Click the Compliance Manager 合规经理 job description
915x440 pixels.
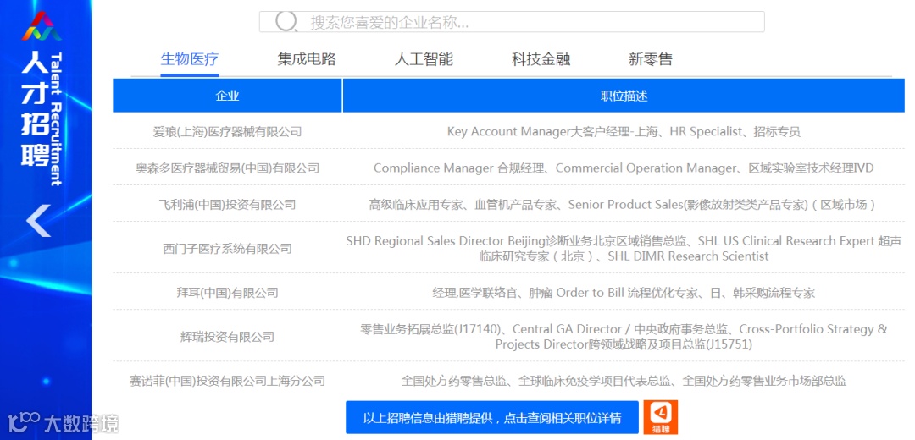pos(624,168)
